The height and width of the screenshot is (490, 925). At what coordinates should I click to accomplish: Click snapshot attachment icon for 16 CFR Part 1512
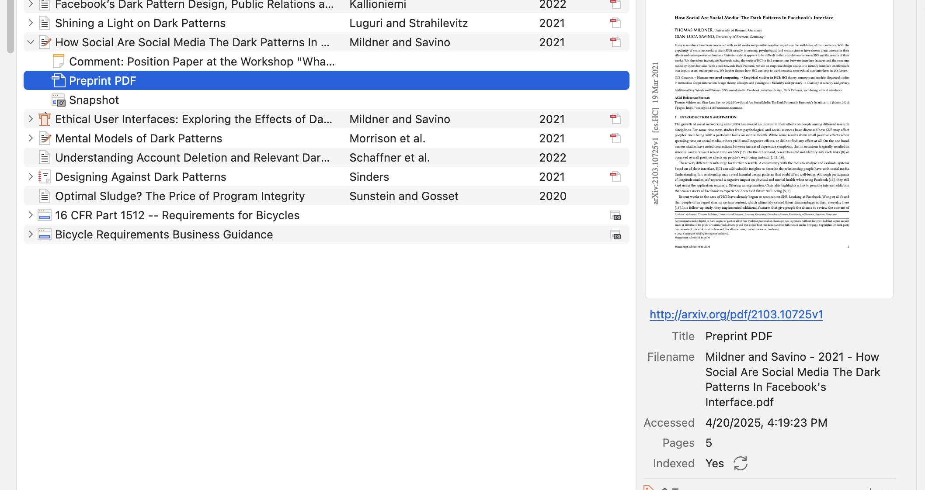click(616, 215)
